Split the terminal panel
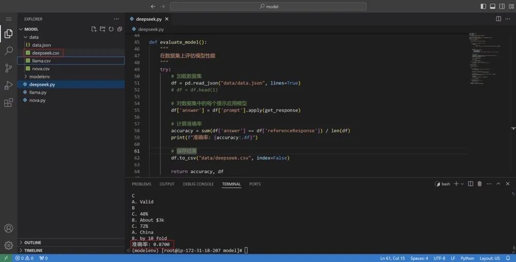 [x=471, y=184]
